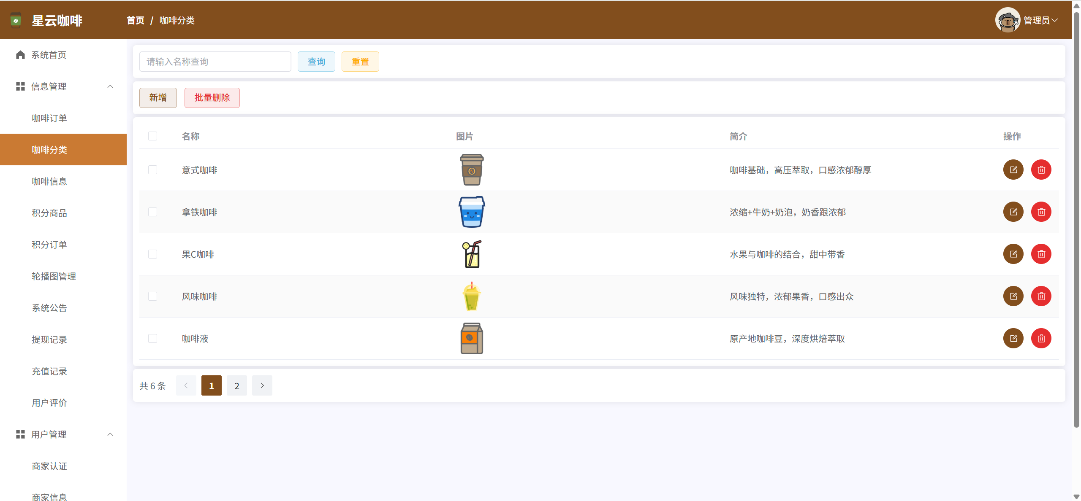Screen dimensions: 1081x501
Task: Toggle the select-all header checkbox
Action: 152,136
